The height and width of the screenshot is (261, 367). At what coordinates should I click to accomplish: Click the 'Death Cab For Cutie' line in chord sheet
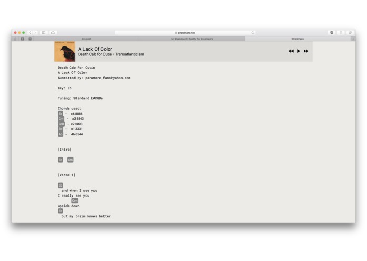[x=76, y=68]
